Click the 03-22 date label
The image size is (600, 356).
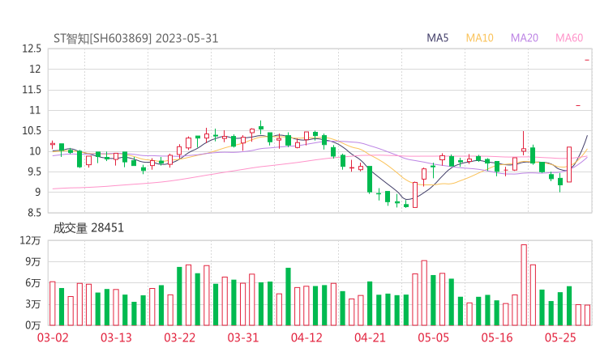[x=180, y=337]
